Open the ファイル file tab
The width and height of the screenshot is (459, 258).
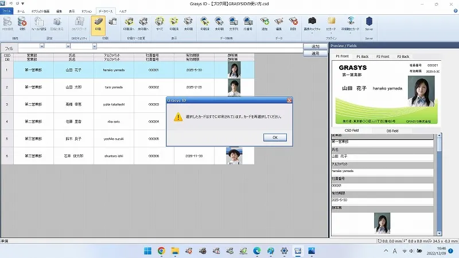6,11
